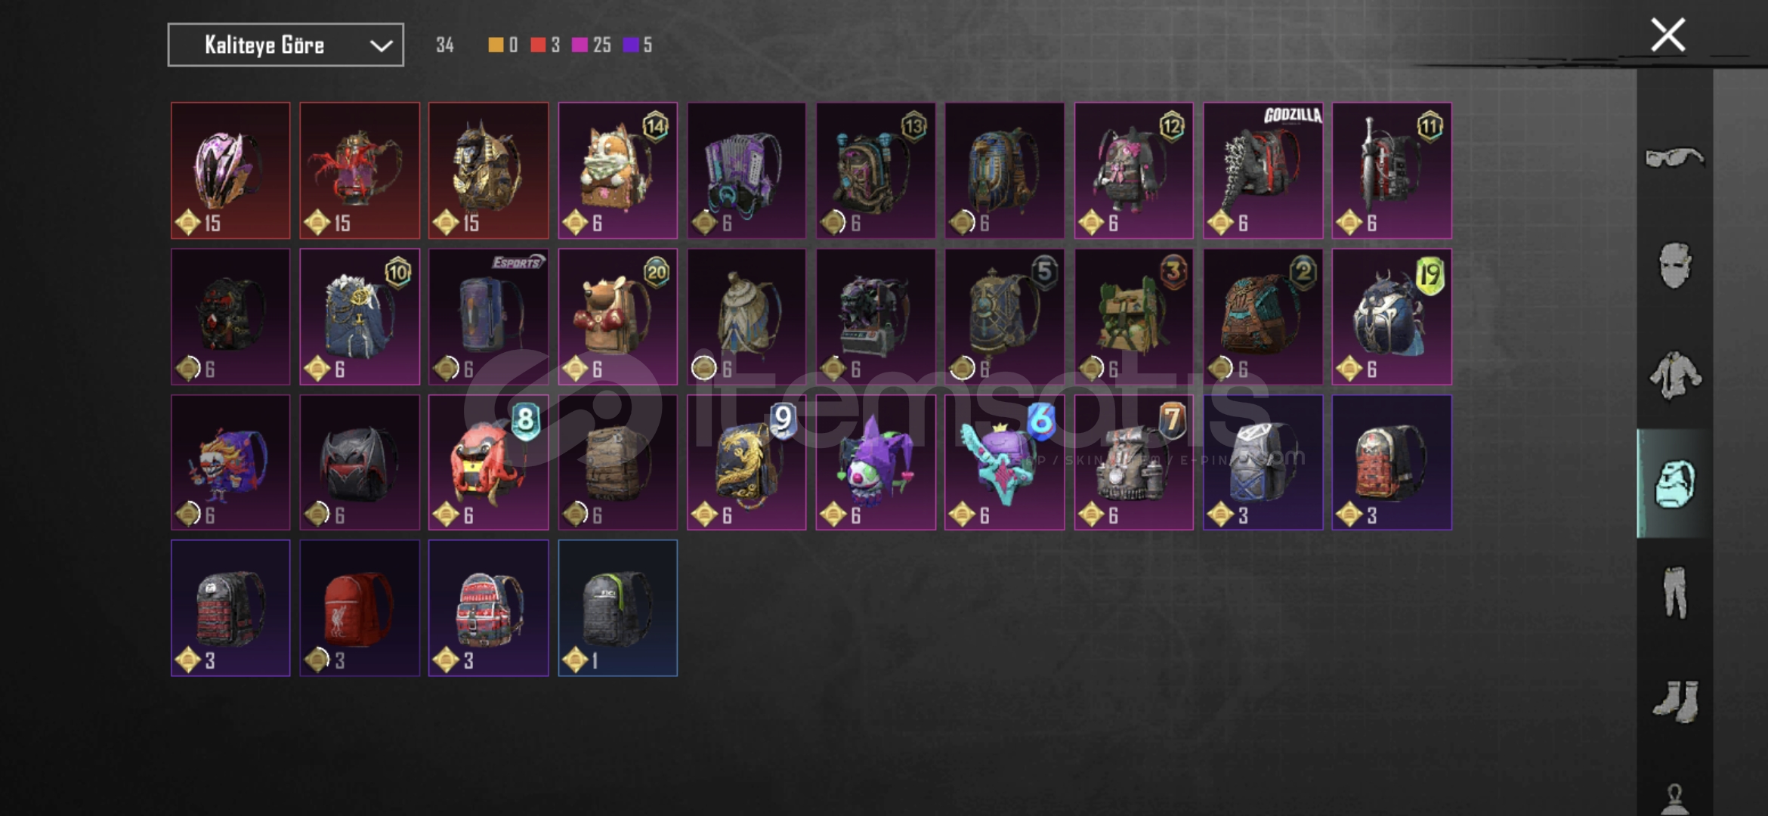
Task: Select the face mask category icon
Action: [x=1674, y=264]
